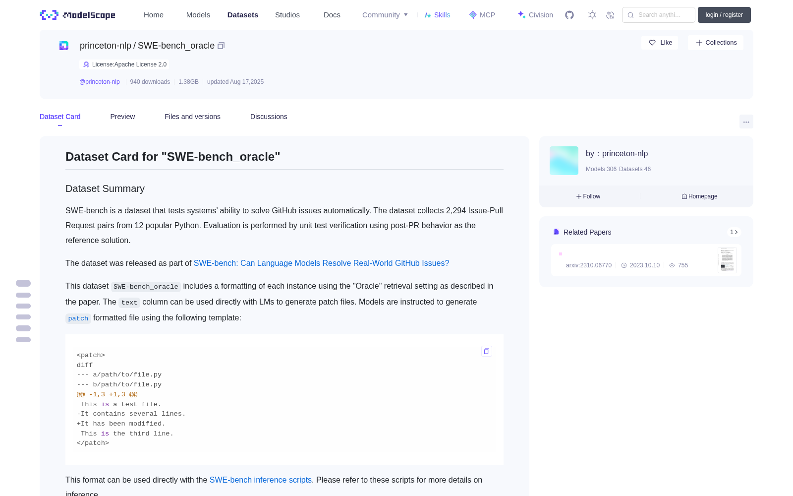
Task: Toggle the light/dark theme sun icon
Action: [x=592, y=15]
